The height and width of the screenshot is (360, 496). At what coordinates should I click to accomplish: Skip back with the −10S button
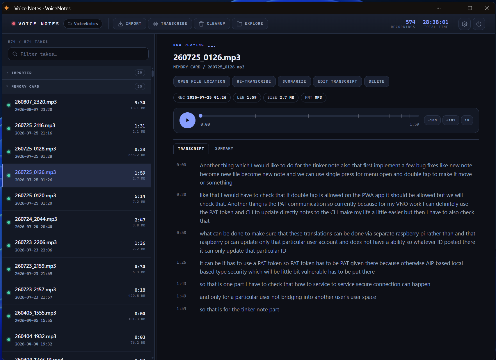click(x=432, y=120)
